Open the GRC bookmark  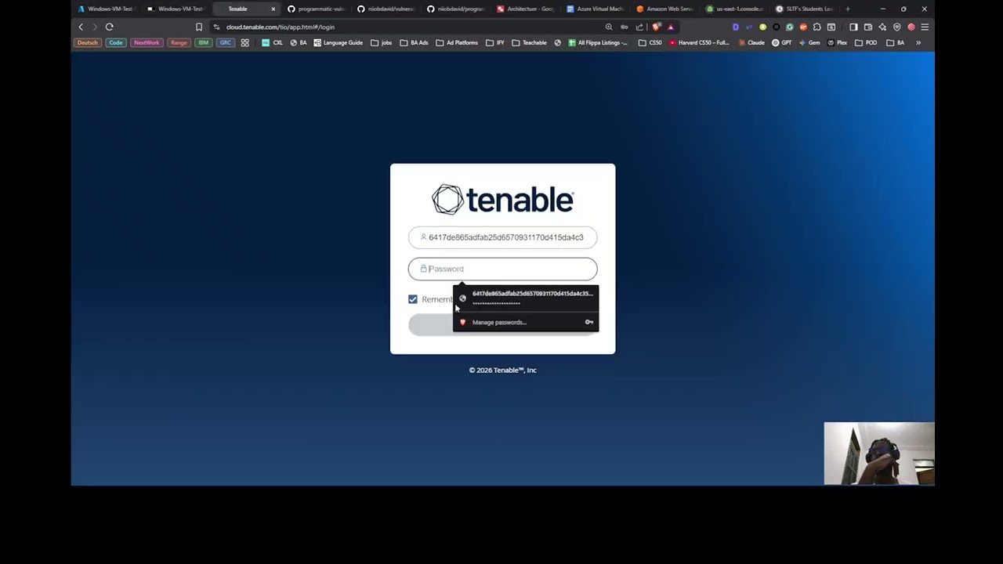(226, 42)
